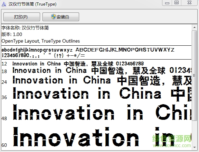
Task: Click the scrollbar up arrow
Action: point(195,27)
